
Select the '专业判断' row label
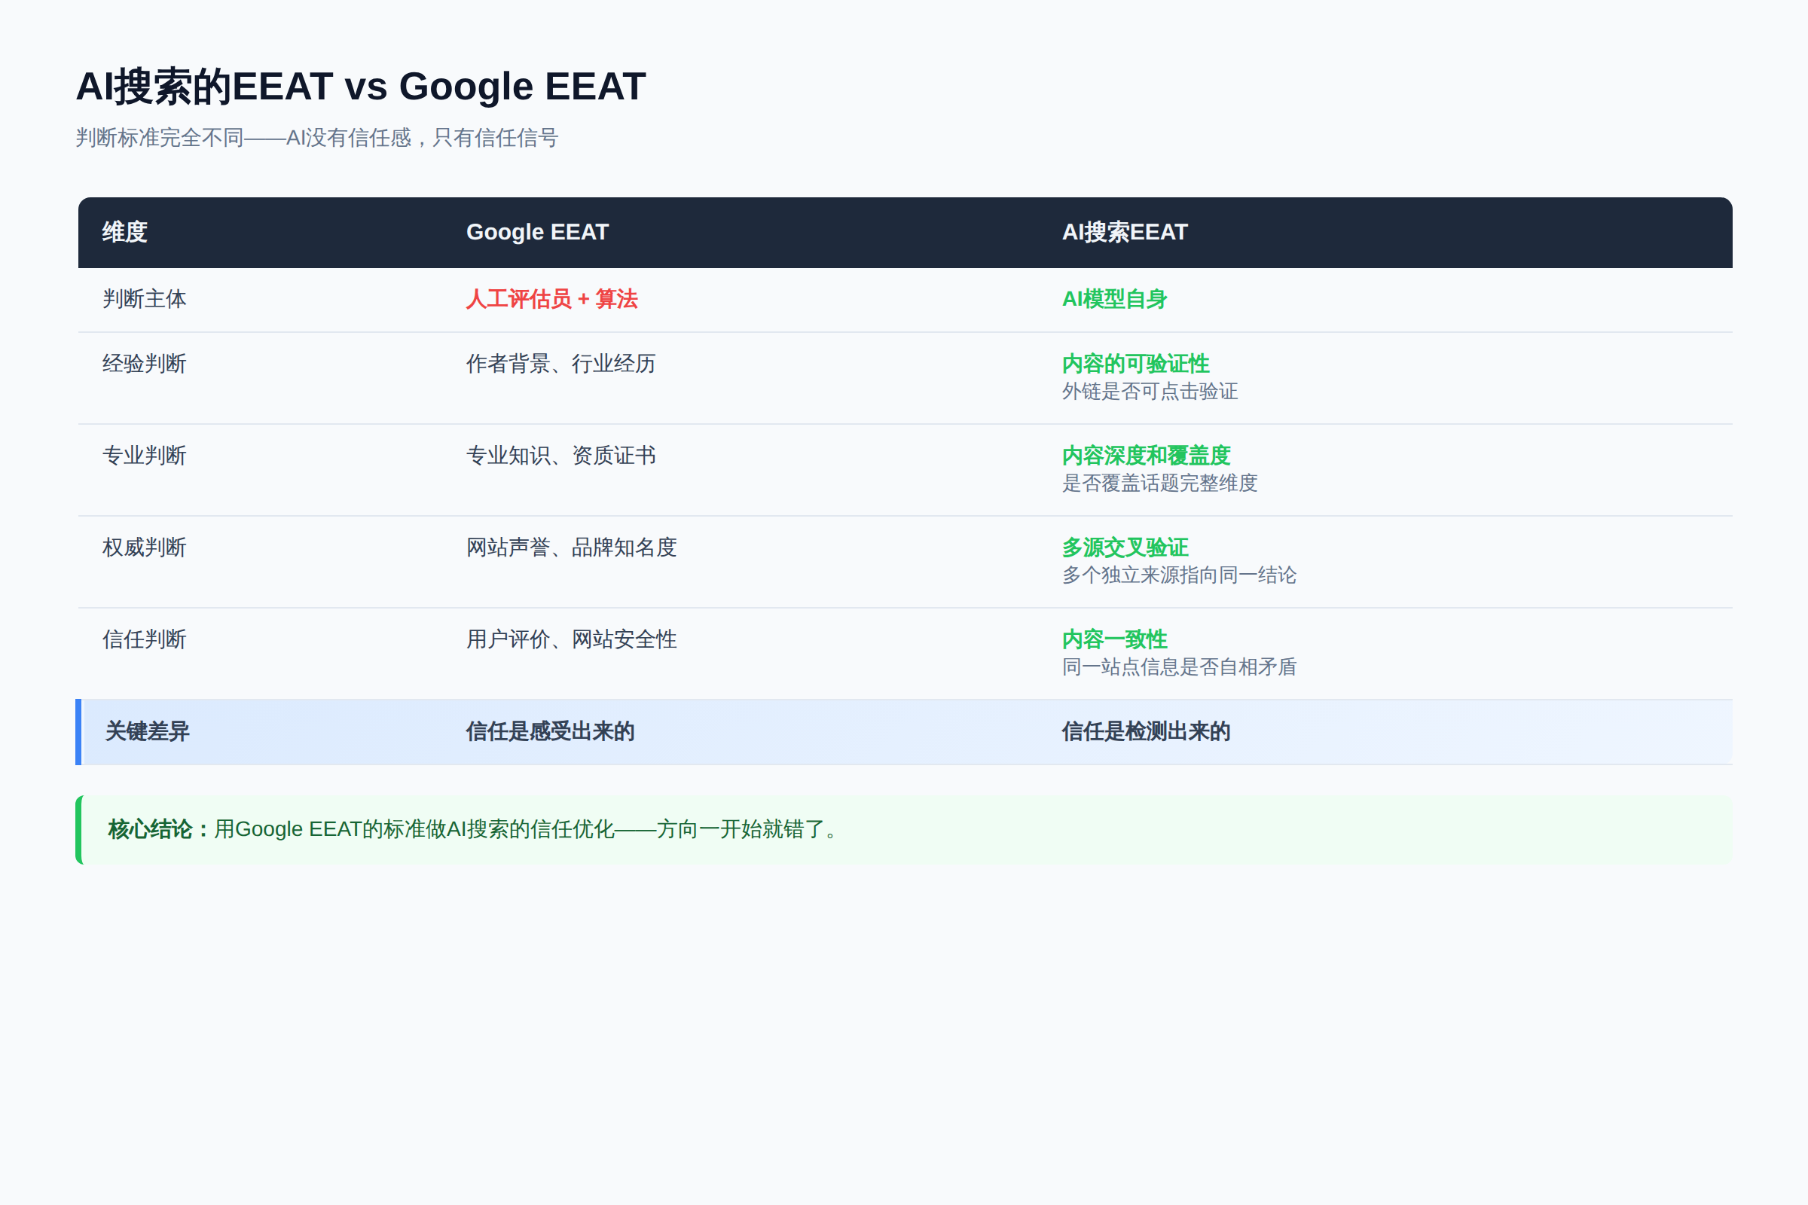[145, 456]
